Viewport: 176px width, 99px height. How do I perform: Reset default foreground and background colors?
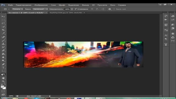[x=2, y=84]
